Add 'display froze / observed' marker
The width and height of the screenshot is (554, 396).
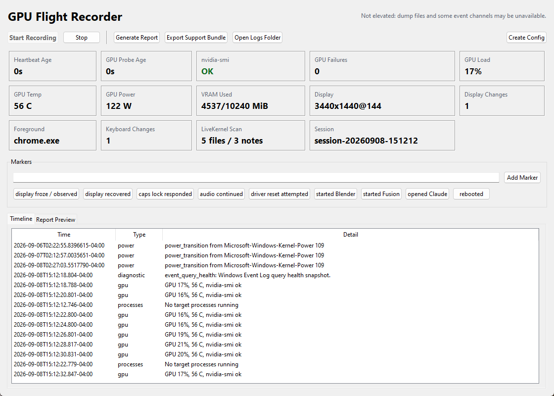(x=46, y=194)
